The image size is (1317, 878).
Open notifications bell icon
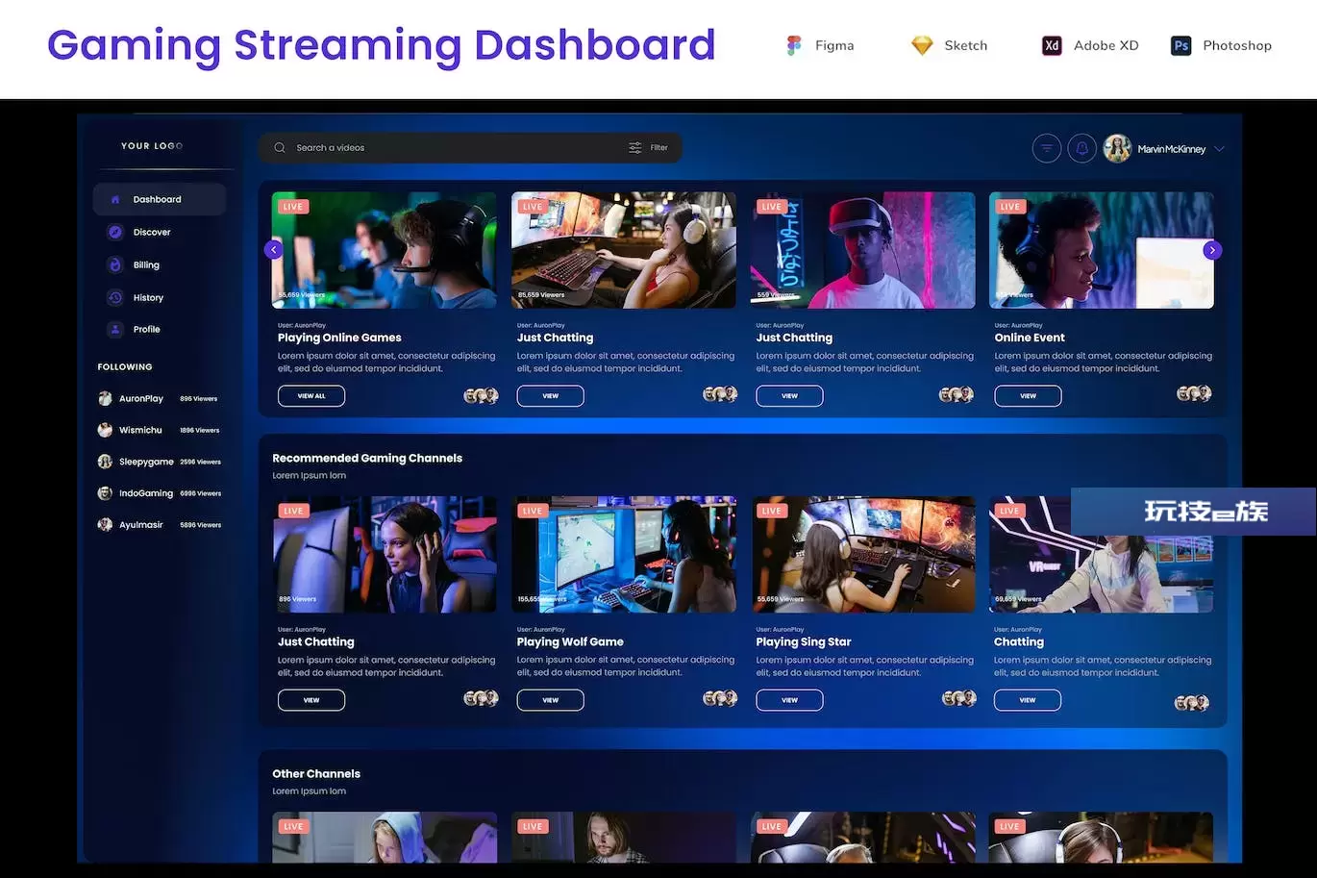pos(1082,149)
